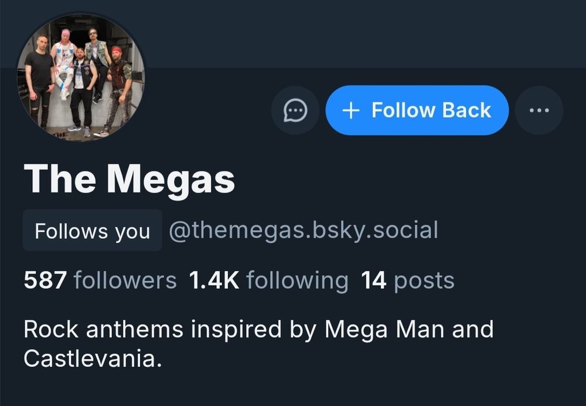Open the followers list label
Image resolution: width=586 pixels, height=406 pixels.
(x=125, y=280)
